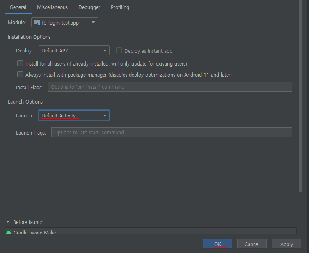Click the Install Flags: label
Image resolution: width=309 pixels, height=253 pixels.
click(30, 87)
